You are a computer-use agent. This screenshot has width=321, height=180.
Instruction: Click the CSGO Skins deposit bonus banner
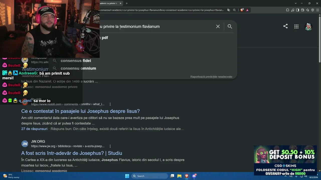285,161
